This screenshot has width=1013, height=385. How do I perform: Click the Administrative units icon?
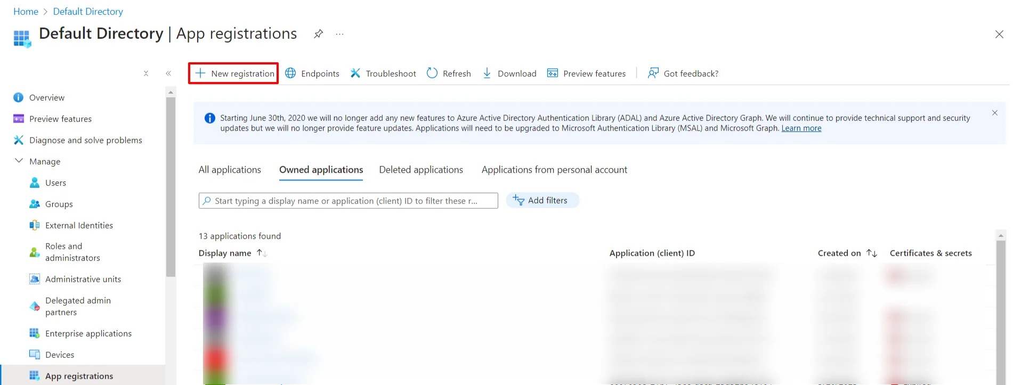pyautogui.click(x=35, y=279)
